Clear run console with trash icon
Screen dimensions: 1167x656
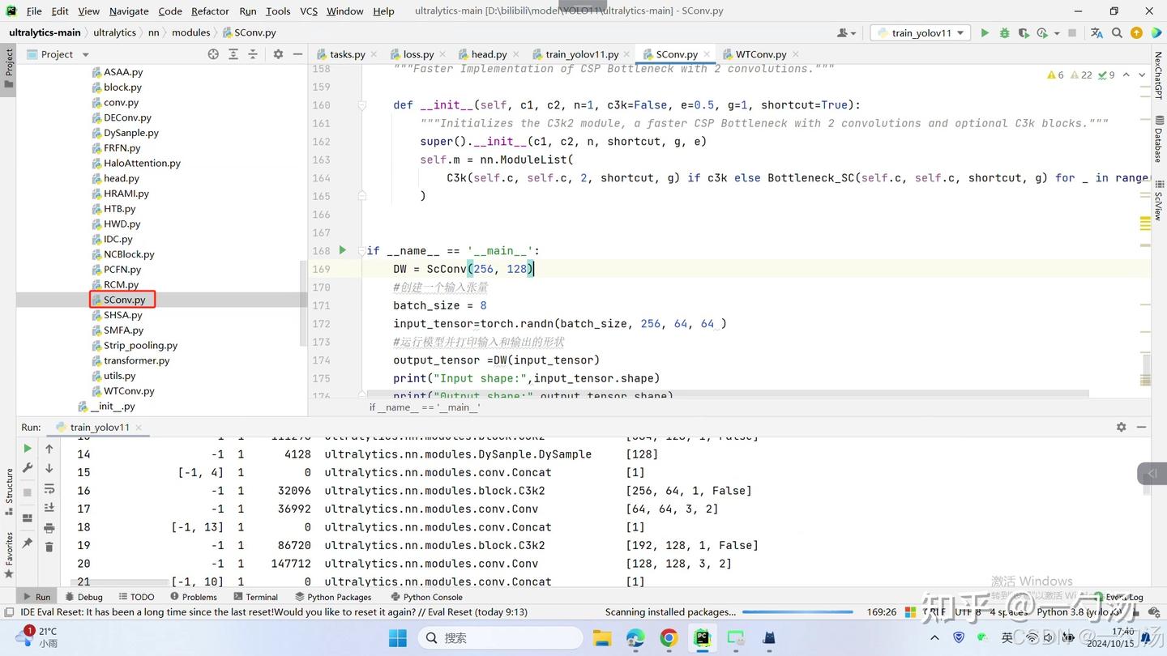tap(49, 547)
